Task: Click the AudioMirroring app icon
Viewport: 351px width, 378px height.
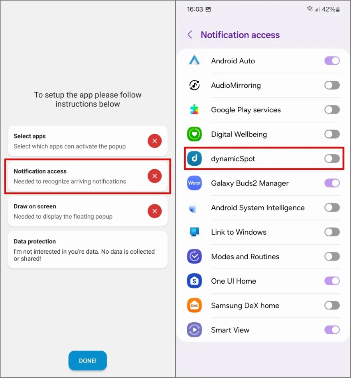Action: coord(194,85)
